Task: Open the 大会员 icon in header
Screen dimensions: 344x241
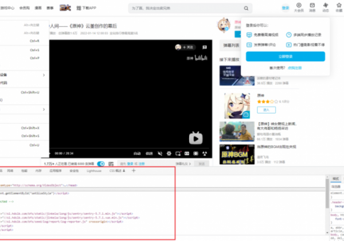Action: pyautogui.click(x=299, y=7)
